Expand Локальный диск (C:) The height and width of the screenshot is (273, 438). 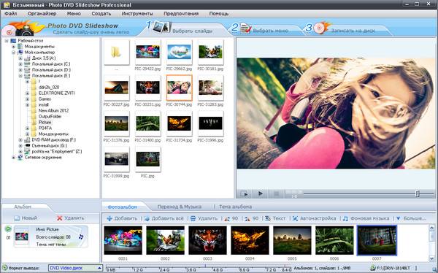[20, 64]
